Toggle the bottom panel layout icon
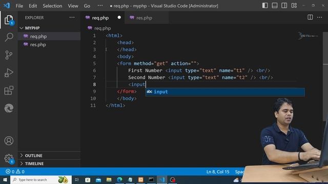The width and height of the screenshot is (328, 184). coord(275,6)
